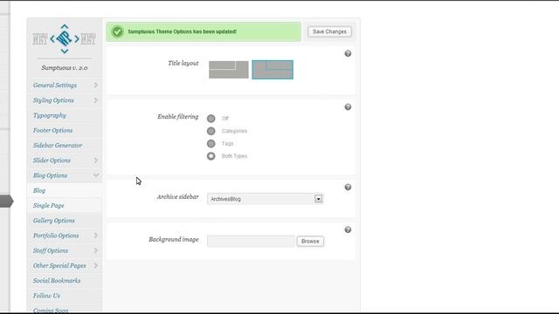Expand General Settings submenu arrow
Viewport: 559px width, 314px height.
95,85
